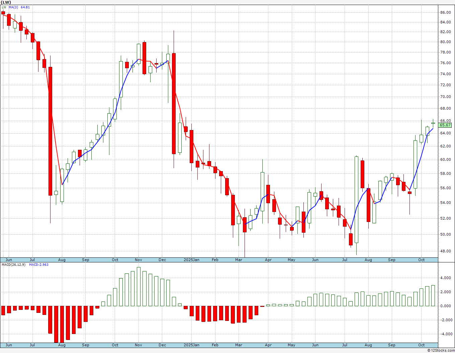Click the 64.81 moving average value

click(x=25, y=7)
